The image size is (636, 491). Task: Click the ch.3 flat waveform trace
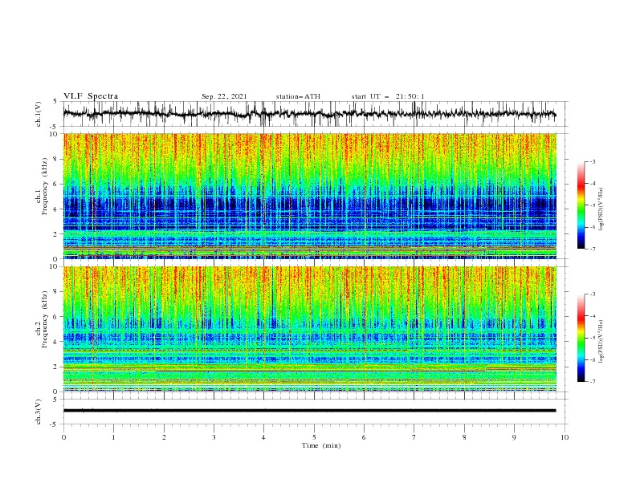309,411
